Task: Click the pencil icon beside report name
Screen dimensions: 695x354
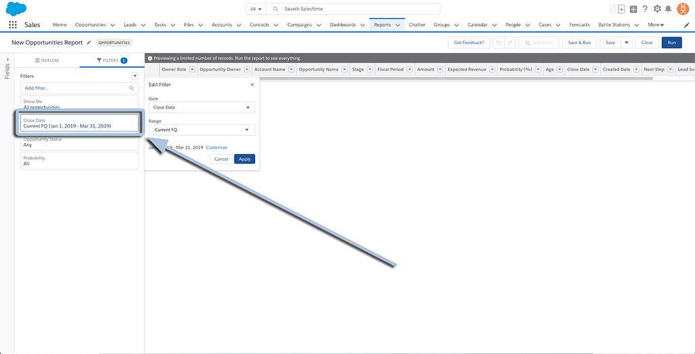Action: 88,43
